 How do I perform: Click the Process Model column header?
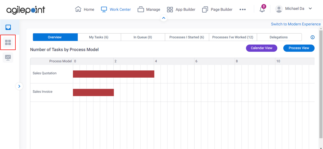coord(61,61)
